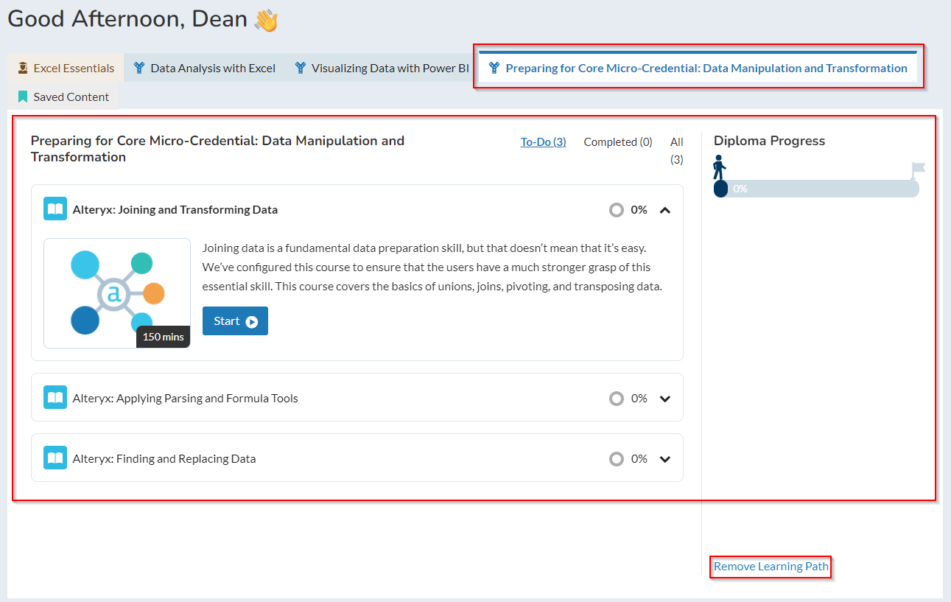This screenshot has height=602, width=951.
Task: Click the Diploma Progress bar
Action: 816,189
